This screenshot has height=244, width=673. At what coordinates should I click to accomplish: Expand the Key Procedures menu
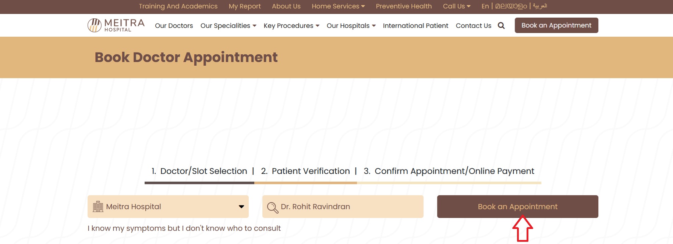[x=291, y=26]
